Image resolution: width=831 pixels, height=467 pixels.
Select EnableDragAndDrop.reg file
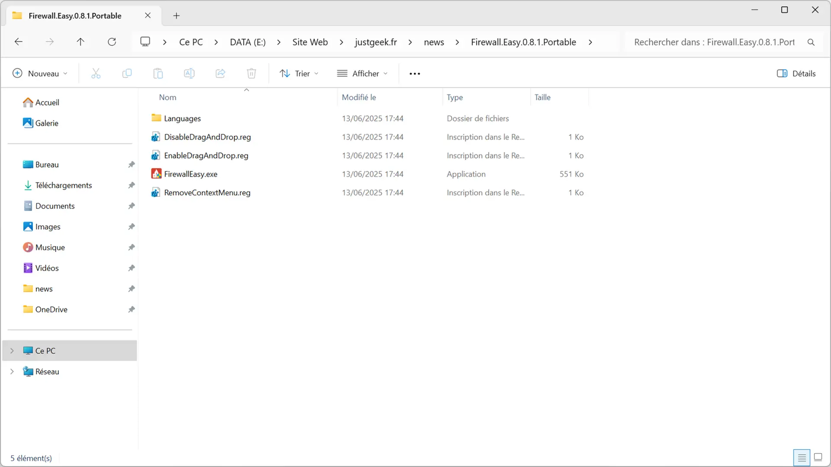206,156
